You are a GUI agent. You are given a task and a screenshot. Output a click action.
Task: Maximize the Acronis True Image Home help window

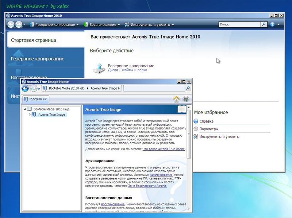[x=184, y=82]
